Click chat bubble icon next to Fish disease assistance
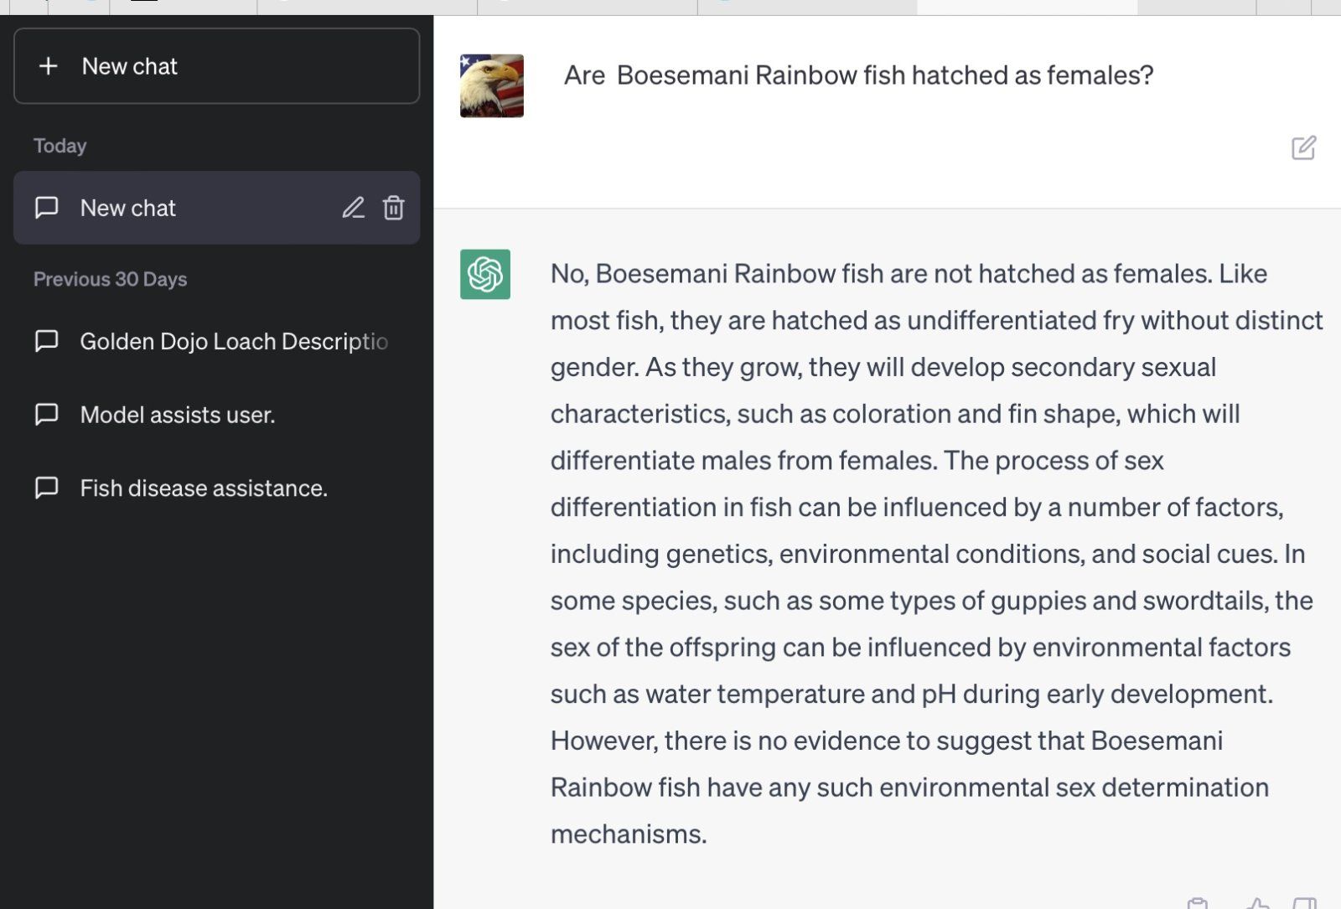This screenshot has height=909, width=1341. point(46,488)
